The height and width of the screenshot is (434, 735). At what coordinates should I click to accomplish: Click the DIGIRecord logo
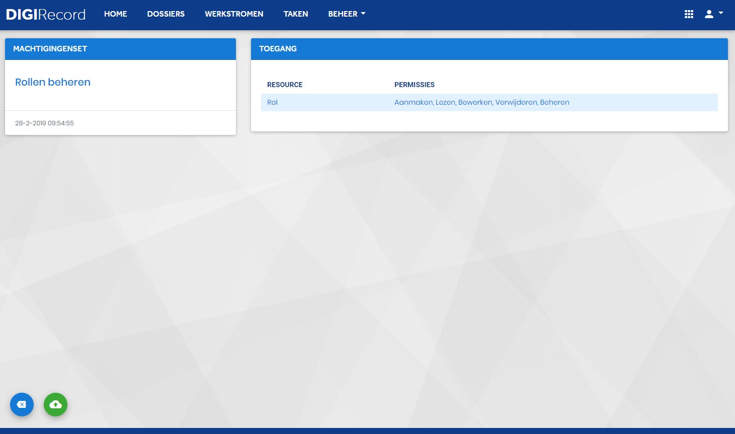tap(46, 14)
